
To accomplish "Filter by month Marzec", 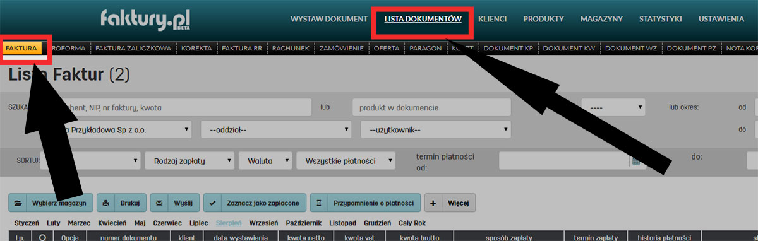I will pyautogui.click(x=79, y=223).
